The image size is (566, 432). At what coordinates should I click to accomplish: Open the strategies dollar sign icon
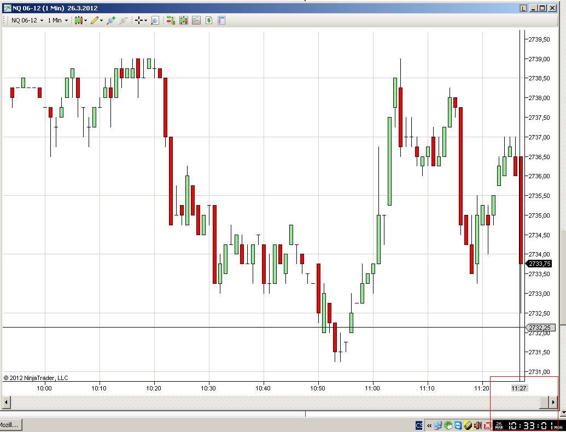(209, 21)
